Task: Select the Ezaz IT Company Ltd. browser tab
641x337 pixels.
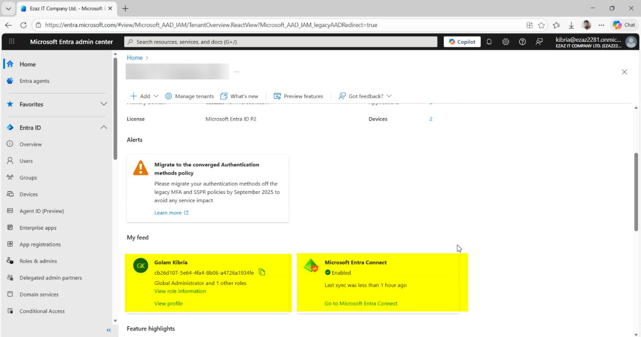Action: (x=66, y=9)
